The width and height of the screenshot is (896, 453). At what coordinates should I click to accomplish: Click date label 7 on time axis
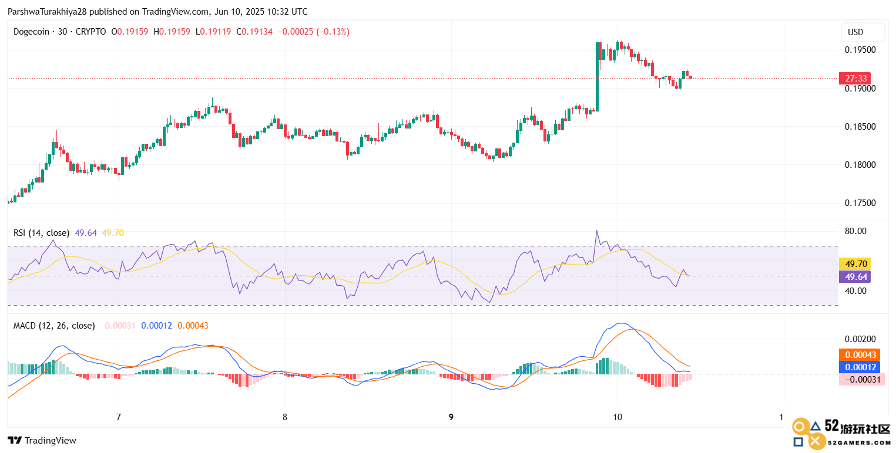[119, 417]
